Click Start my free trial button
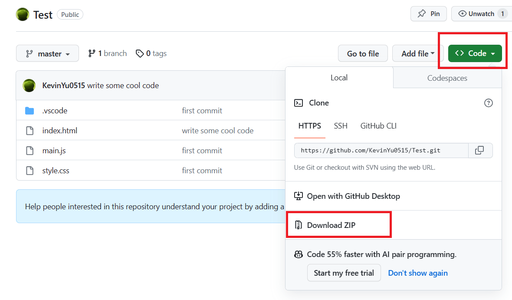Image resolution: width=512 pixels, height=300 pixels. [344, 273]
